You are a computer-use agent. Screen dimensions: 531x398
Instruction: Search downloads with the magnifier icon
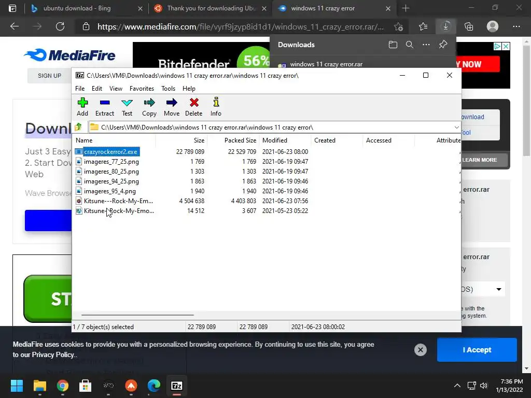click(410, 45)
